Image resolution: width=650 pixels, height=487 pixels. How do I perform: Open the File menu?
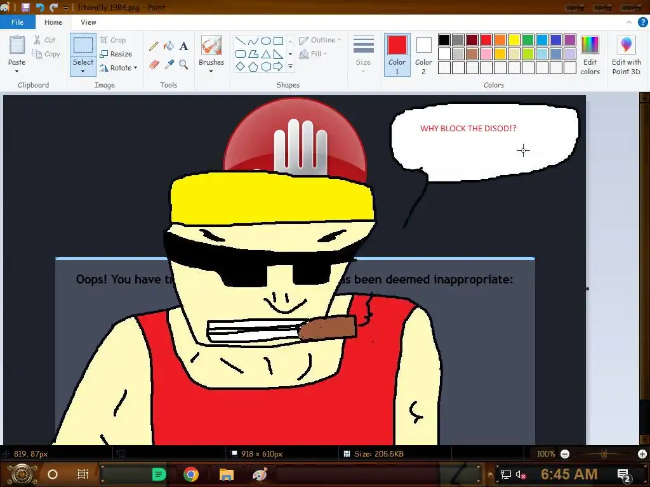17,22
